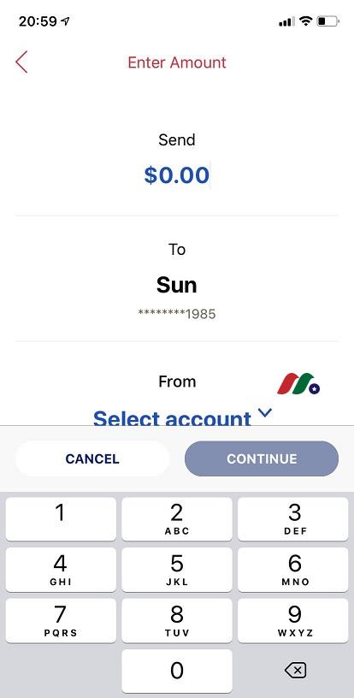This screenshot has width=354, height=698.
Task: Tap the masked account number ending 1985
Action: point(176,314)
